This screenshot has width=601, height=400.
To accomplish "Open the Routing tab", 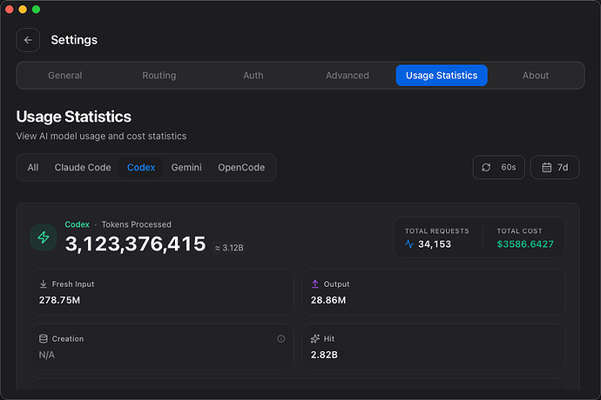I will coord(159,76).
